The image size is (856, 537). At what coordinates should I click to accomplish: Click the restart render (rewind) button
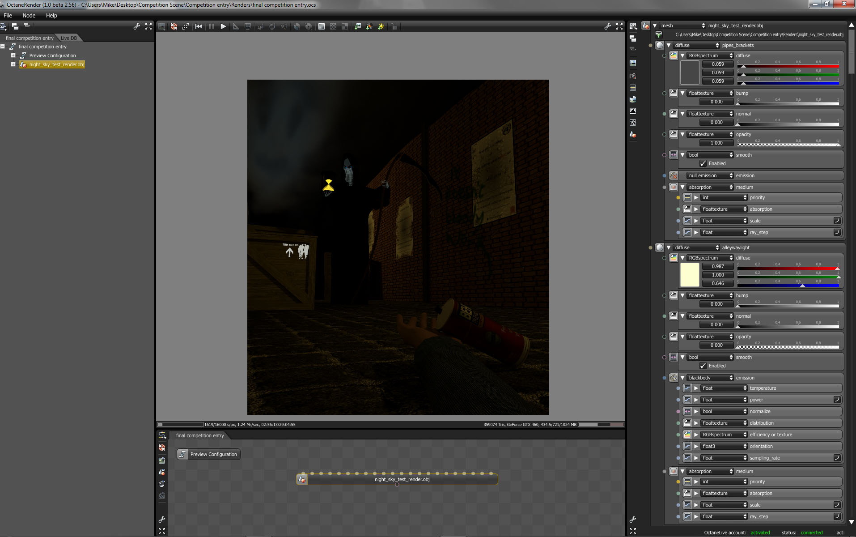199,27
